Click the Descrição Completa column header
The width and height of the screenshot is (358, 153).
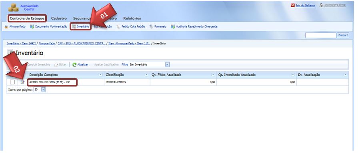[66, 75]
